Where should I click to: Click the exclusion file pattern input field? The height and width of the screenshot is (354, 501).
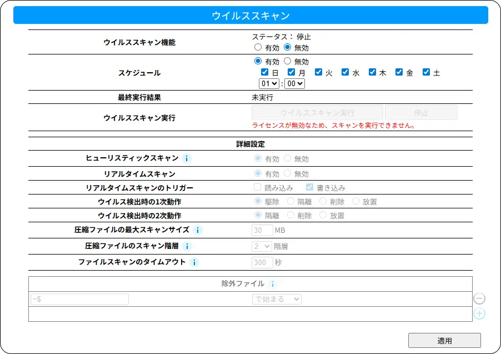click(79, 299)
